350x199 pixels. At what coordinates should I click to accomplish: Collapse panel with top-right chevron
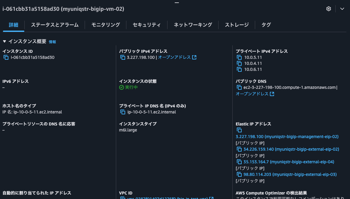[x=342, y=9]
